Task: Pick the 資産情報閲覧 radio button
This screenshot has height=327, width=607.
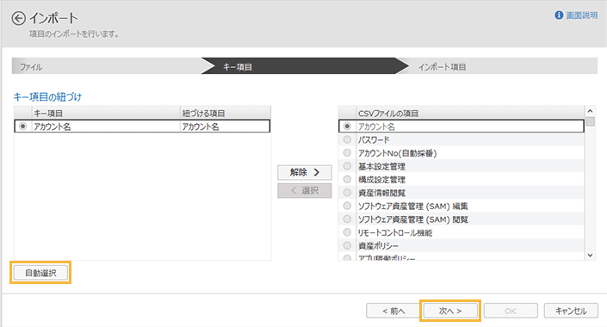Action: 347,193
